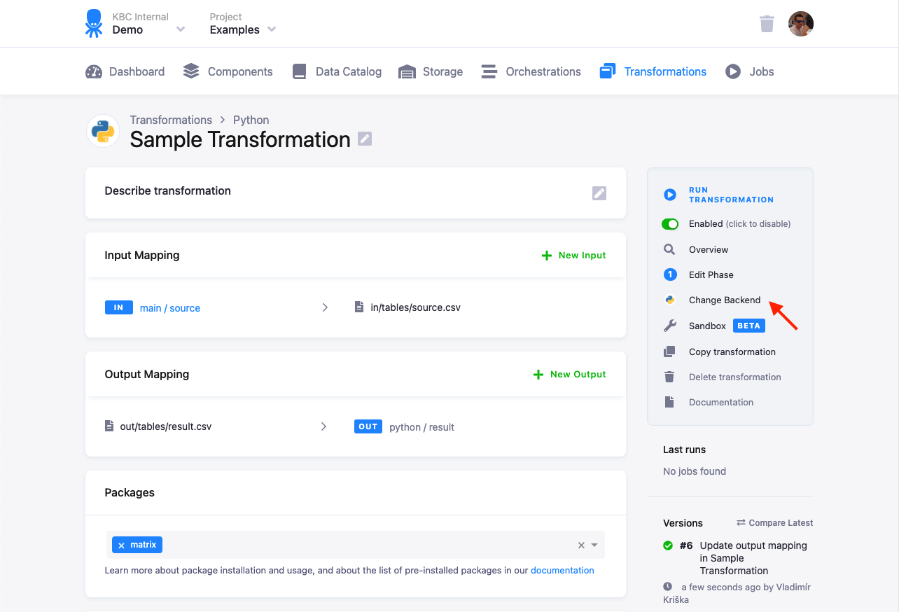The image size is (899, 612).
Task: Open the packages dropdown arrow
Action: coord(594,545)
